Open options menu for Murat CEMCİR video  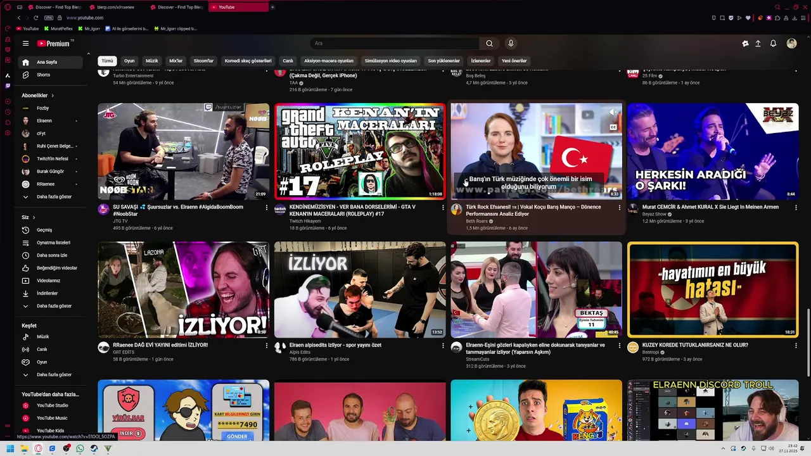pos(796,207)
